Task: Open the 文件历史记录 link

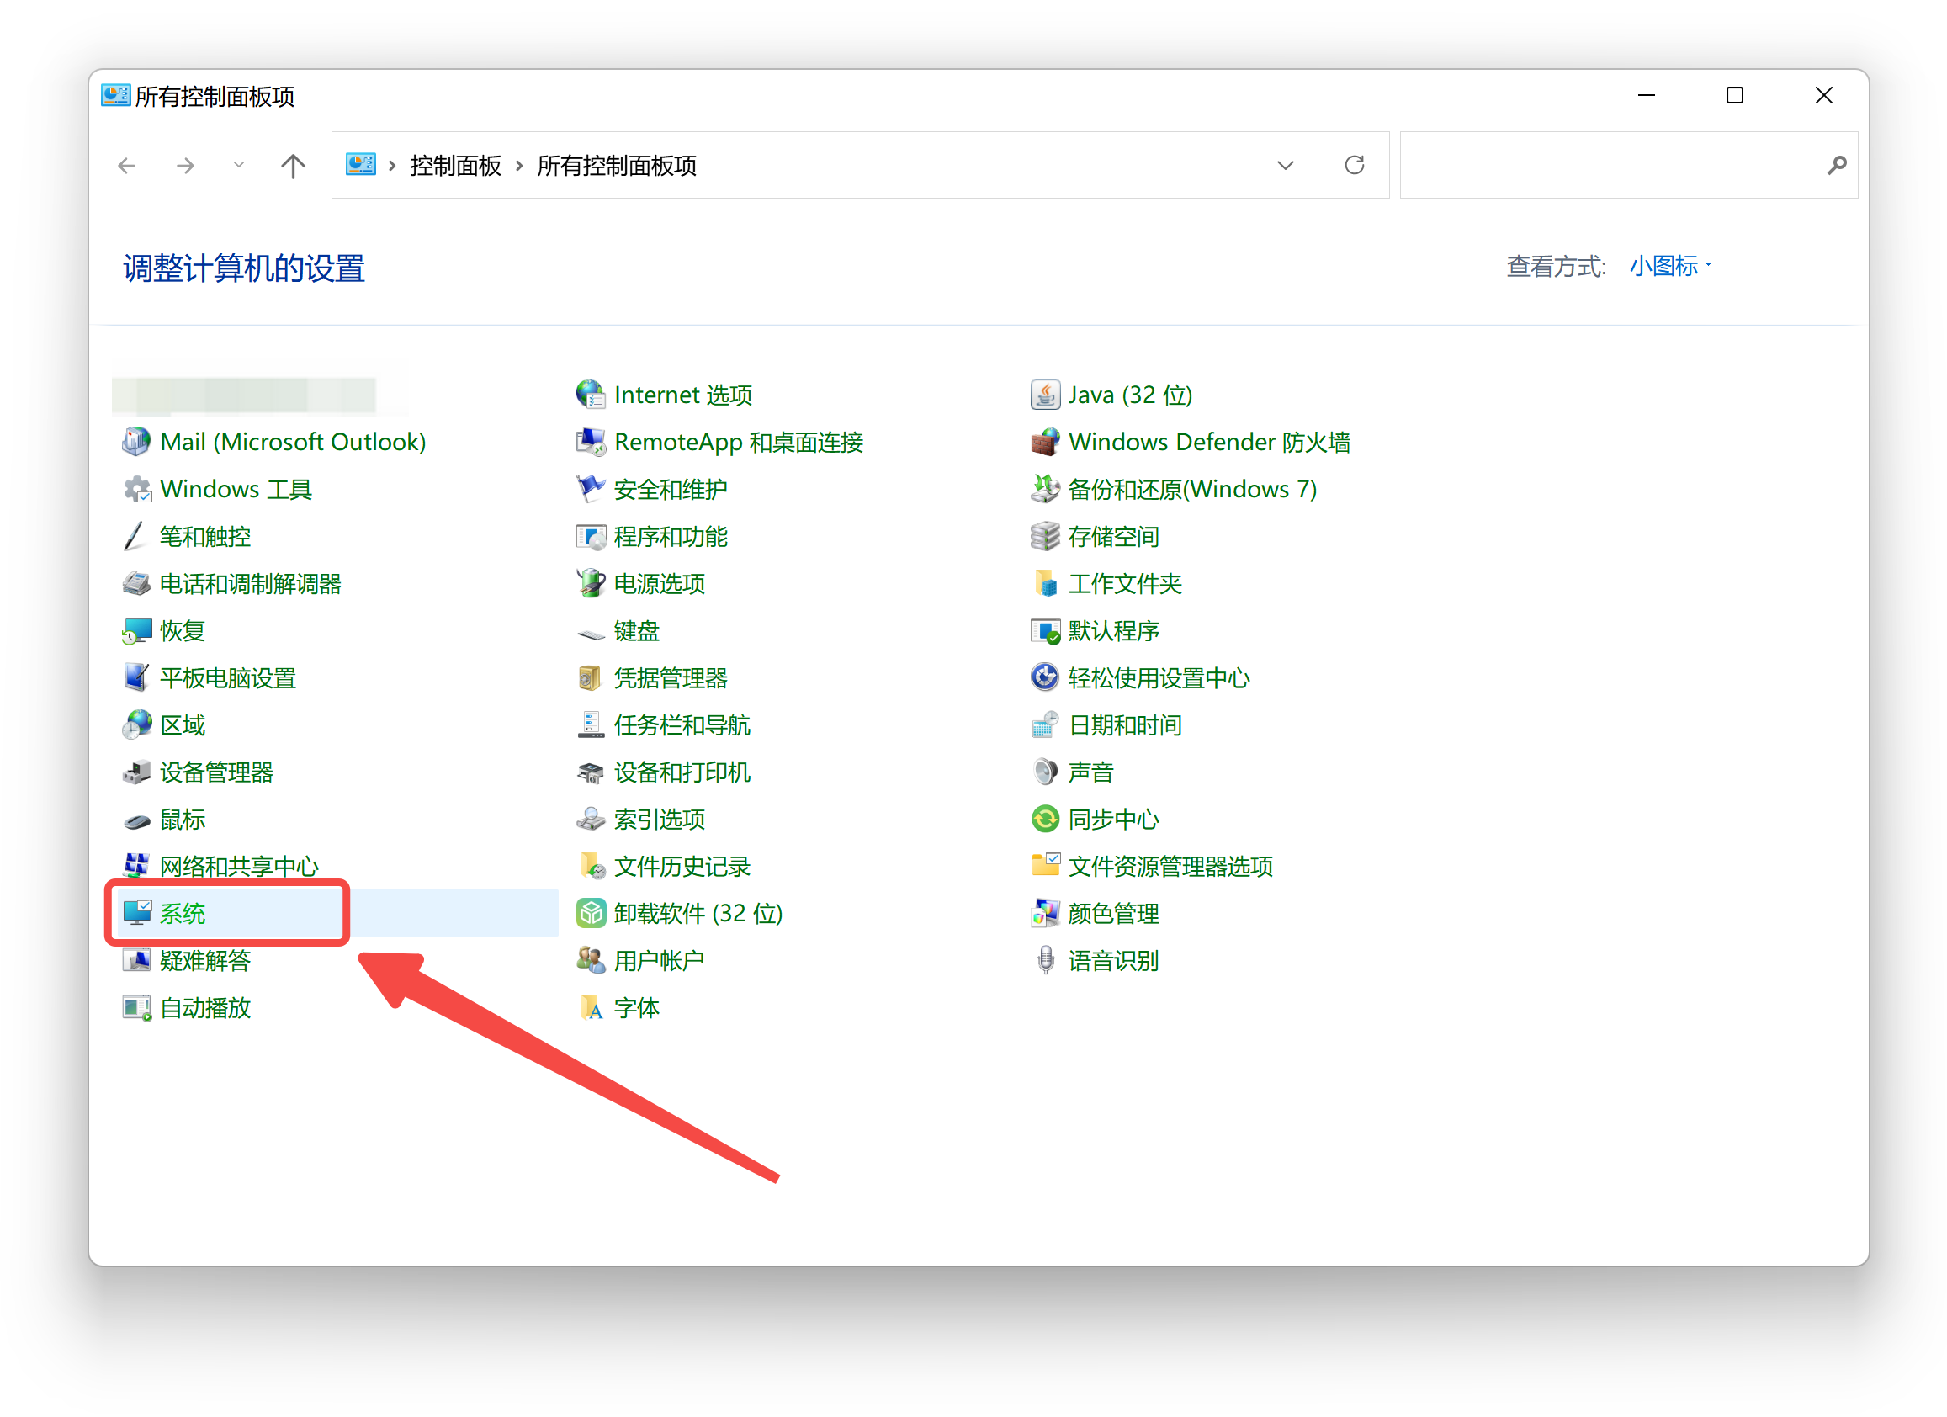Action: point(682,867)
